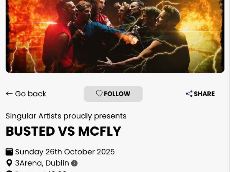Screen dimensions: 230x172
Task: Click the Singular Artists proudly presents line
Action: click(66, 116)
